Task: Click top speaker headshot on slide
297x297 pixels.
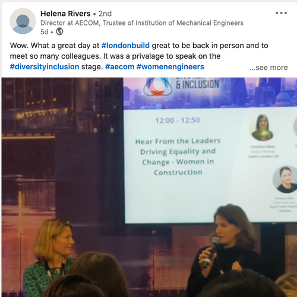Action: 263,127
